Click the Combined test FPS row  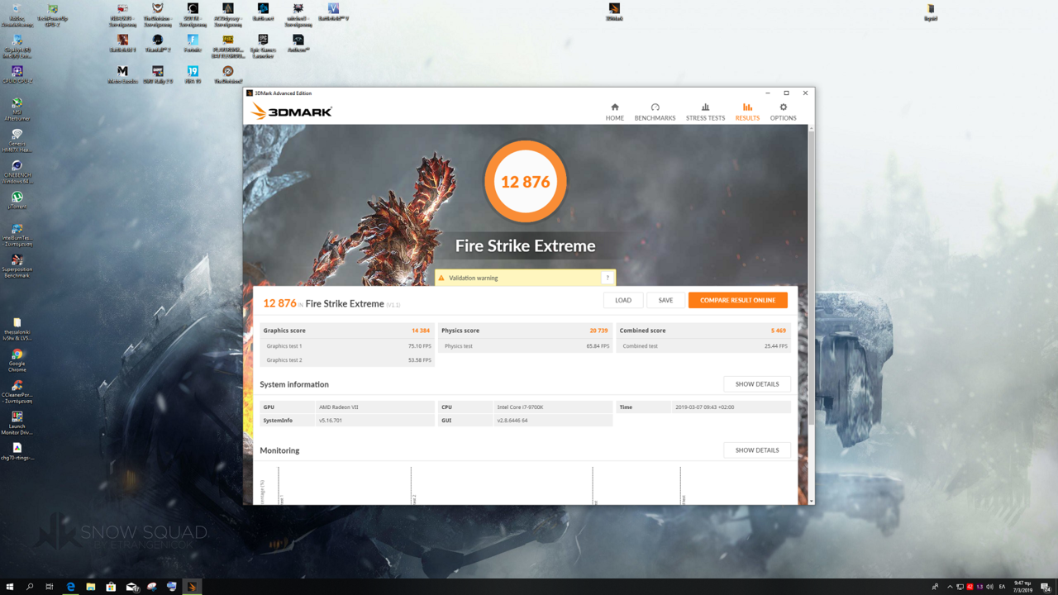pyautogui.click(x=703, y=346)
